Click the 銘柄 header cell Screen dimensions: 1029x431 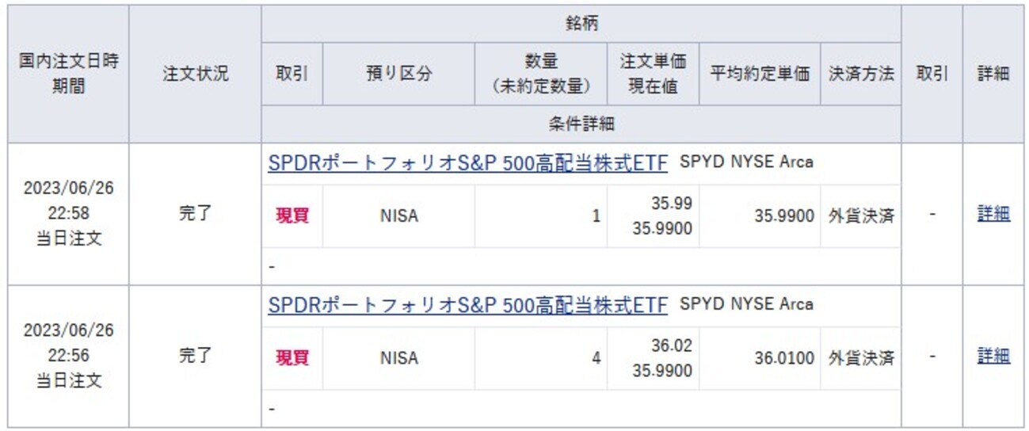click(581, 24)
